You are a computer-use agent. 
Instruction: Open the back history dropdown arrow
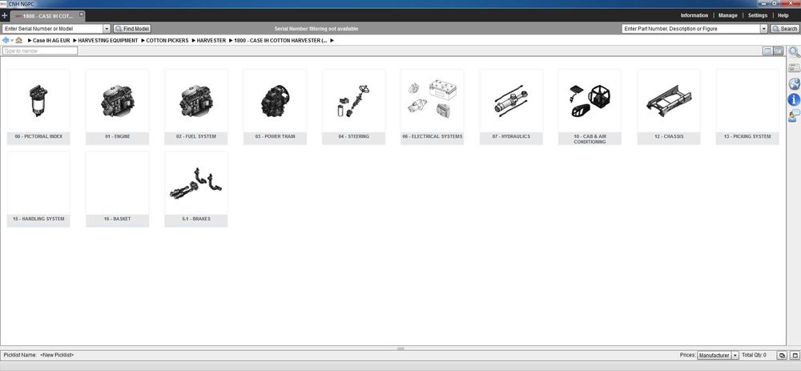[11, 40]
